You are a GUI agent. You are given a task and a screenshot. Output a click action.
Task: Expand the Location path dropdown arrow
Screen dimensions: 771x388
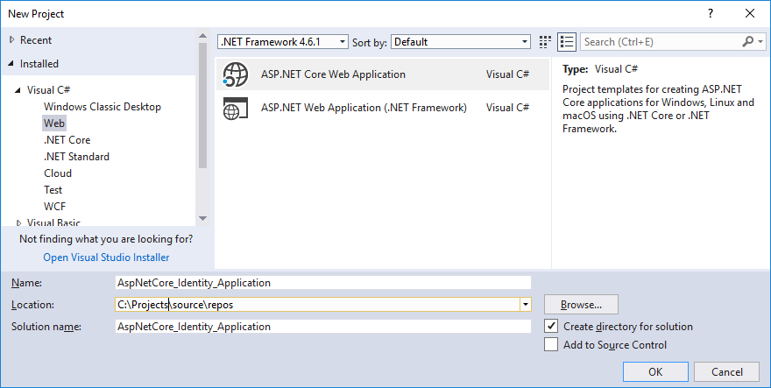[x=525, y=305]
